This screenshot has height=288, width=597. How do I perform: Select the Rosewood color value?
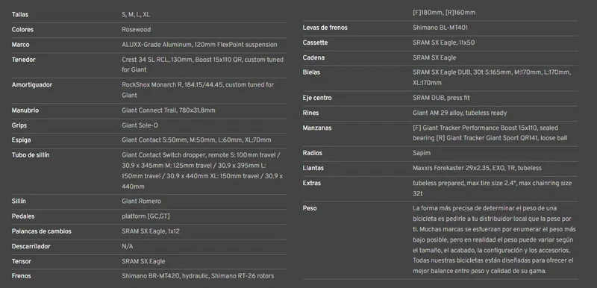pos(137,30)
